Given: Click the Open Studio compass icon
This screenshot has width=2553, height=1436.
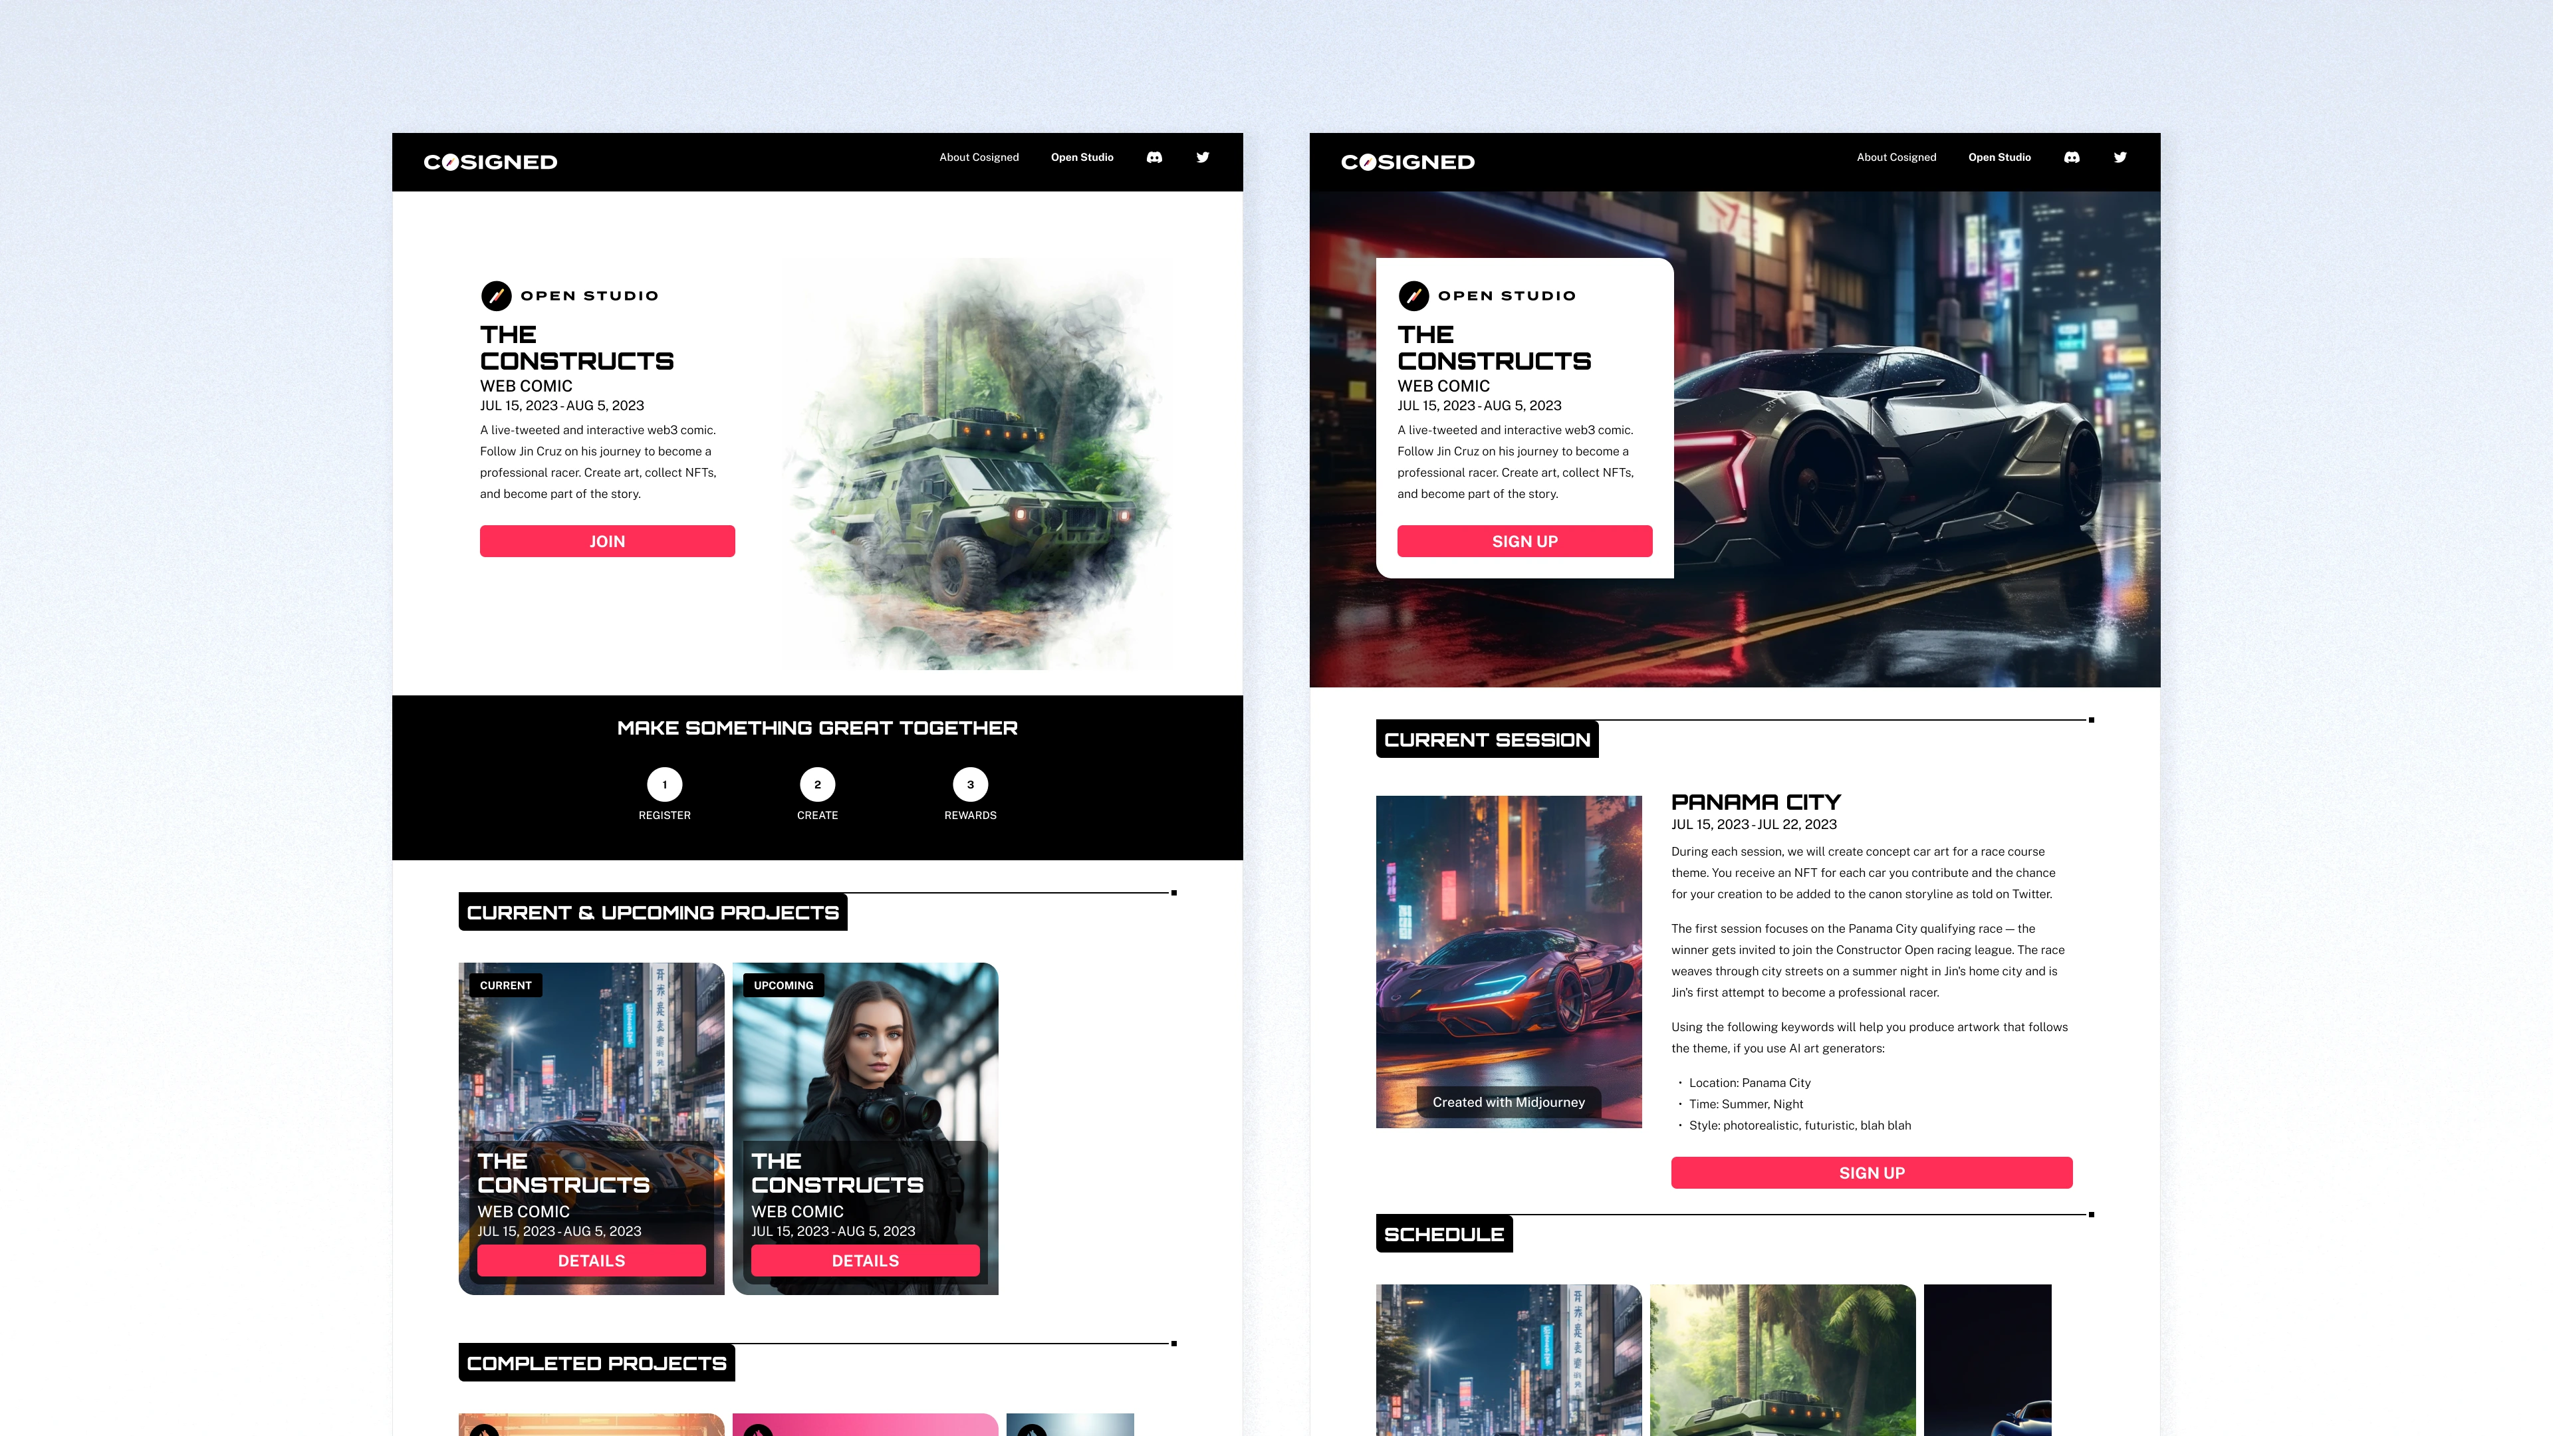Looking at the screenshot, I should click(x=495, y=295).
